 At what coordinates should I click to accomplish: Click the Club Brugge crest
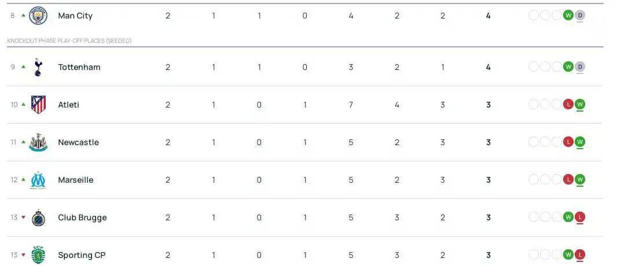pyautogui.click(x=38, y=217)
